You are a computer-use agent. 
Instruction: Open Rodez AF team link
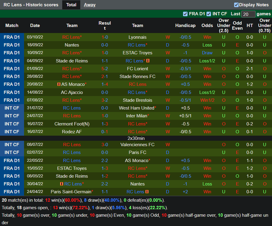pyautogui.click(x=72, y=132)
